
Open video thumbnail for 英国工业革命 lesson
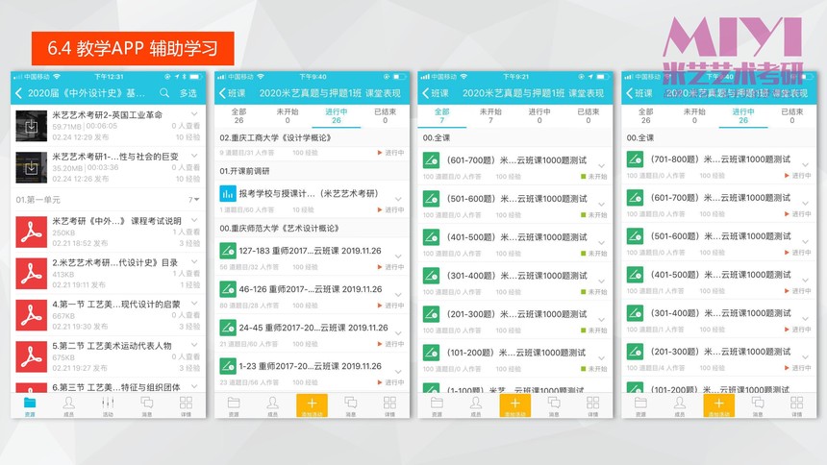[x=31, y=126]
